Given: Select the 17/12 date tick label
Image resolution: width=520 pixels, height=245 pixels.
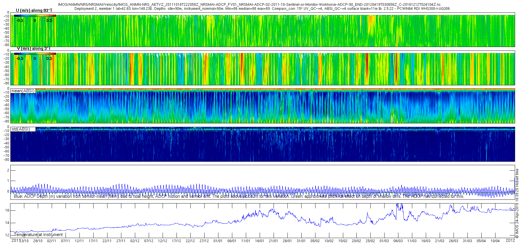Looking at the screenshot, I should (x=177, y=241).
